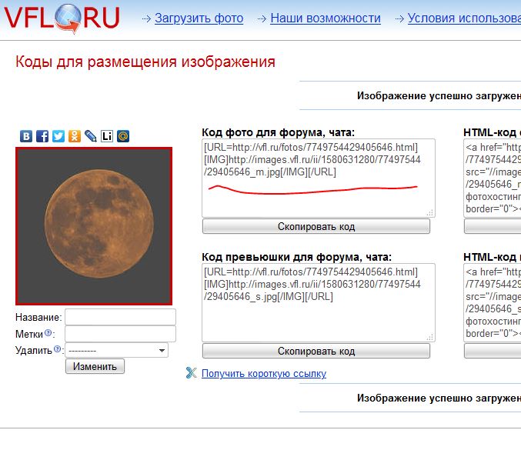
Task: Click Получить короткую ссылку link
Action: click(x=264, y=373)
